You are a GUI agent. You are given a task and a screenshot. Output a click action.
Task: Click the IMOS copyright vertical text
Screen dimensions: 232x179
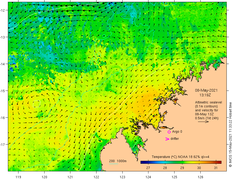(230, 135)
